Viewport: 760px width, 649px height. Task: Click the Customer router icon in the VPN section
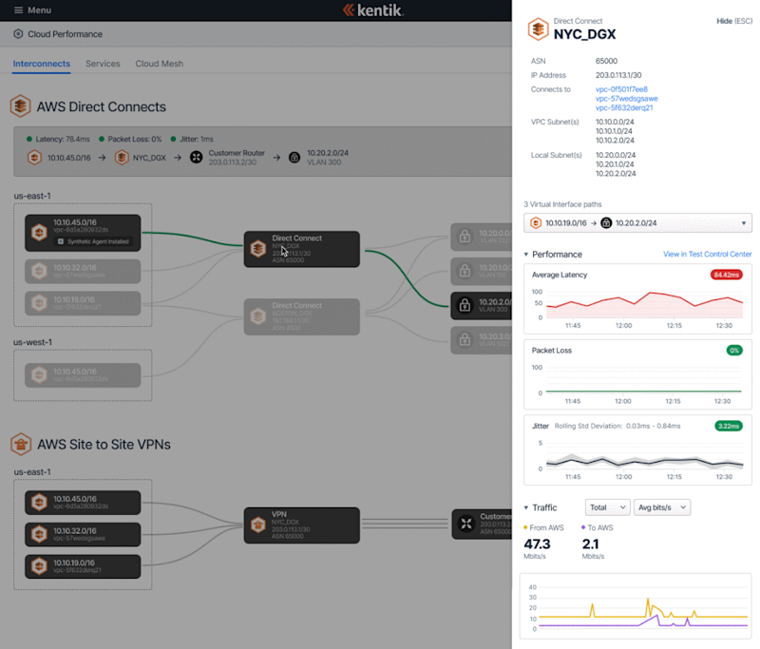click(x=466, y=524)
